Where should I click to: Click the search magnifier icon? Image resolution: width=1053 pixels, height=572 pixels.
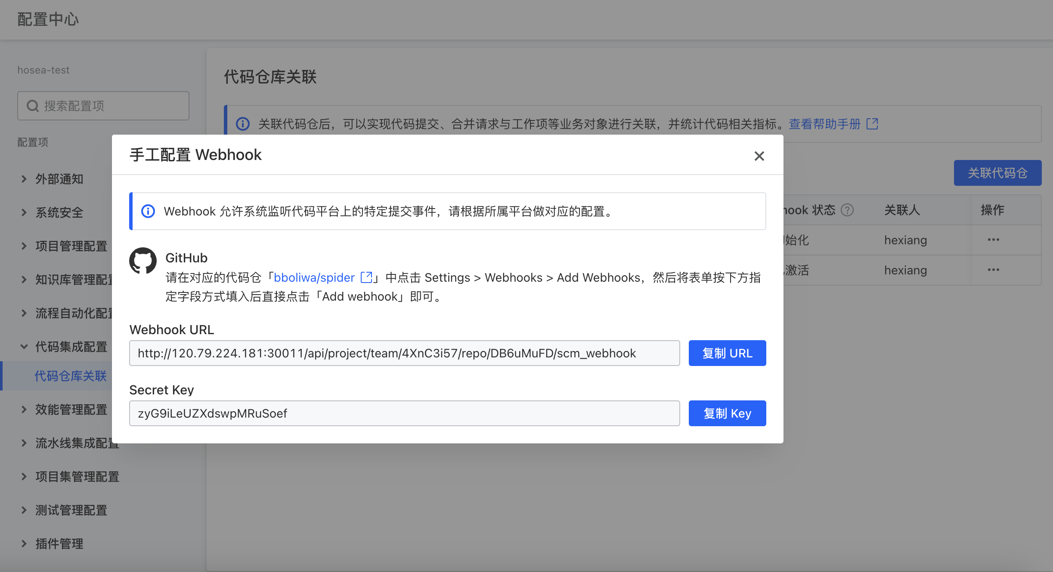click(33, 106)
